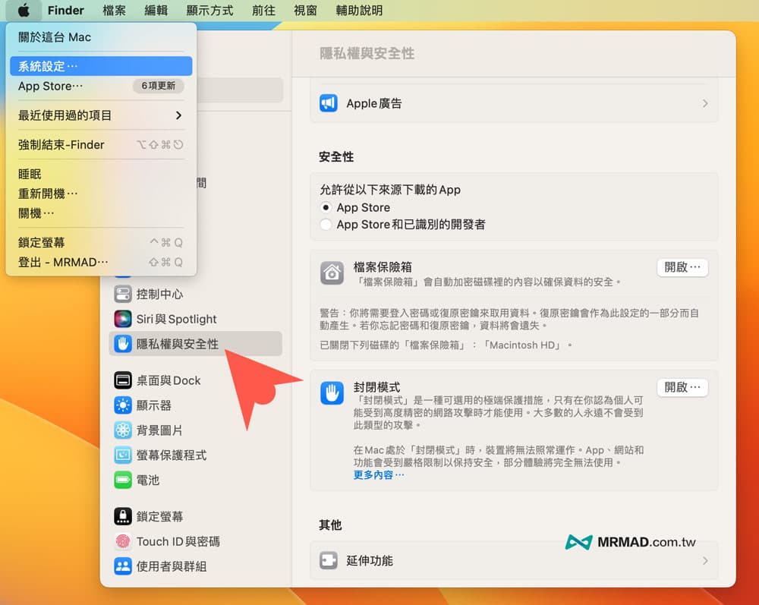This screenshot has width=759, height=605.
Task: Click the 鎖定螢幕 lock icon in sidebar
Action: click(x=122, y=516)
